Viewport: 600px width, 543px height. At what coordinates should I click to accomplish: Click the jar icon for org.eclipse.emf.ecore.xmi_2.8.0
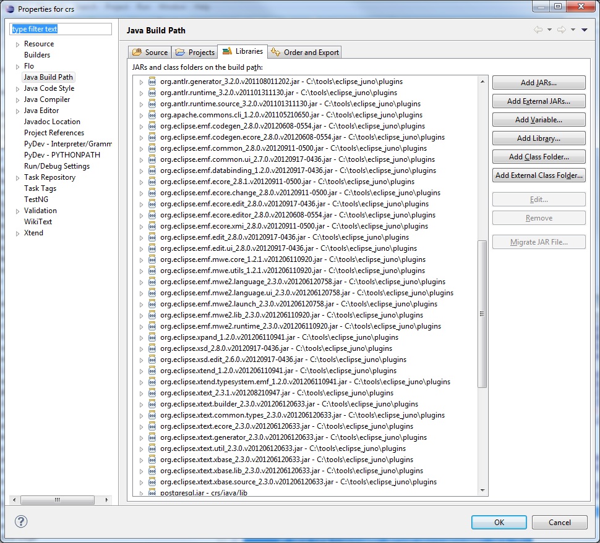[x=152, y=226]
